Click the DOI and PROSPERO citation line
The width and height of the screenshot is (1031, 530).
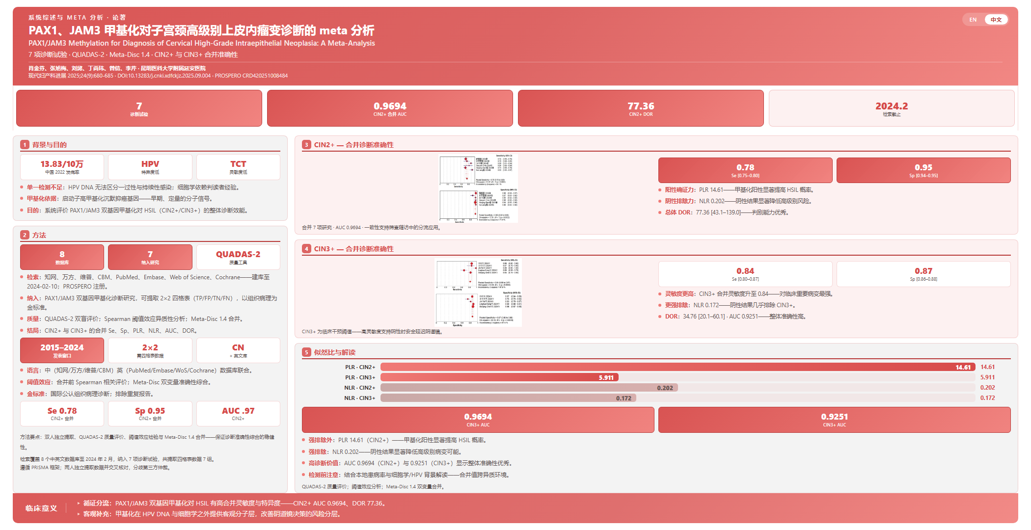pyautogui.click(x=158, y=76)
